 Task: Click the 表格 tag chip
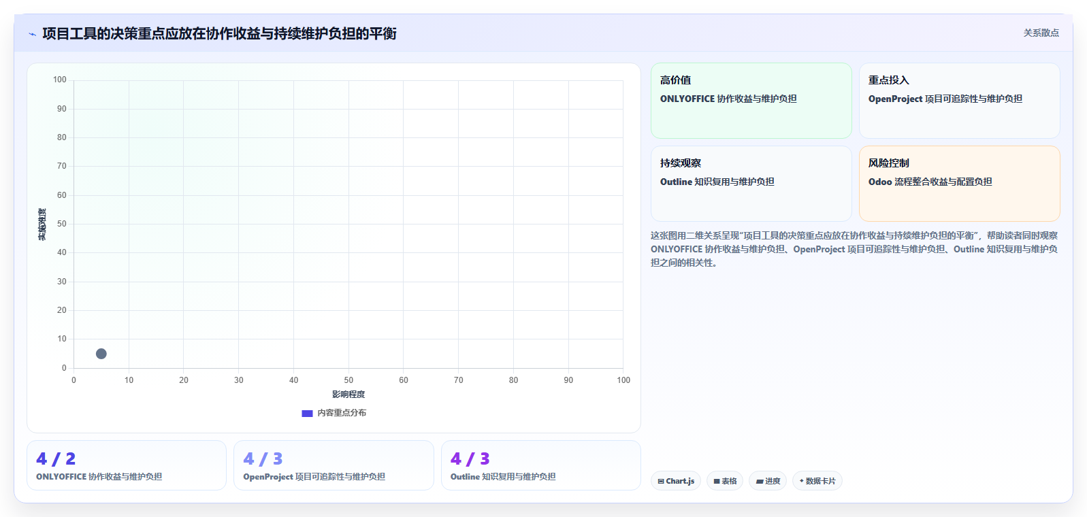tap(725, 481)
